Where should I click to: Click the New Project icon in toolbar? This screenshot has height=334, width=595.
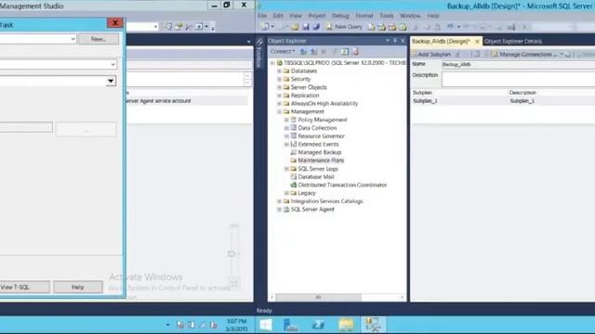(x=266, y=27)
